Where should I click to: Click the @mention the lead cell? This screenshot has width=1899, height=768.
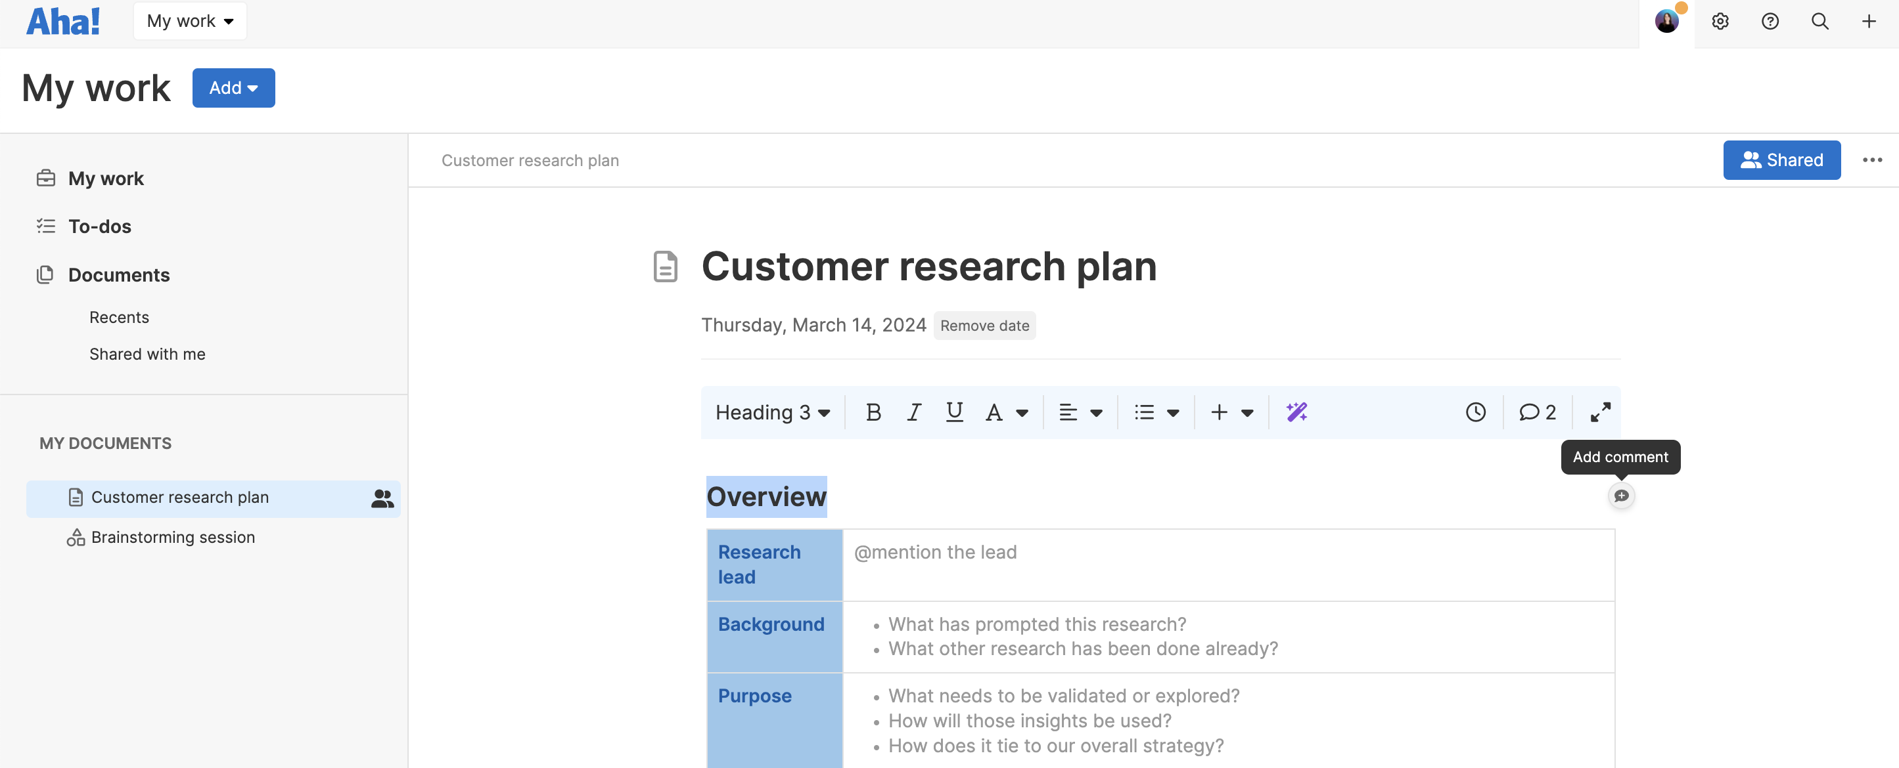pos(1228,564)
